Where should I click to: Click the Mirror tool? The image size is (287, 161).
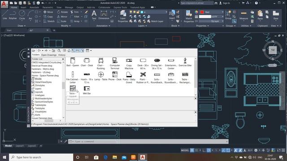pyautogui.click(x=62, y=17)
